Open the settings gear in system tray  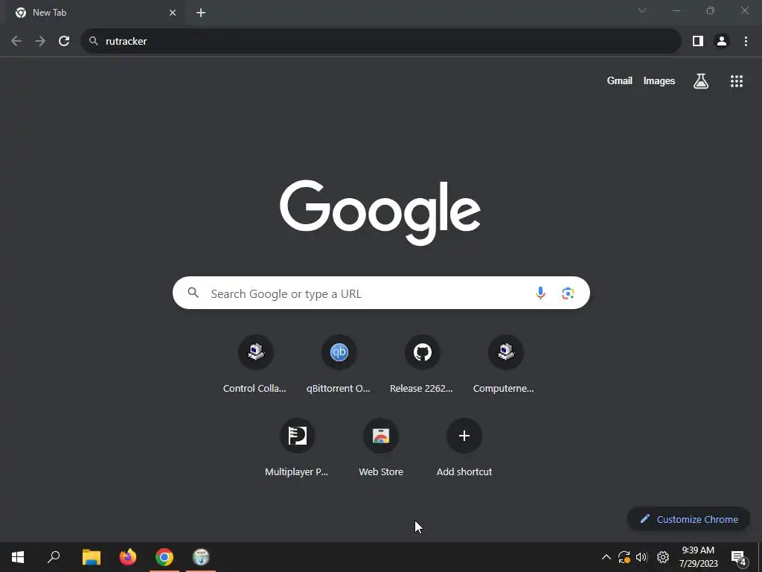(663, 557)
